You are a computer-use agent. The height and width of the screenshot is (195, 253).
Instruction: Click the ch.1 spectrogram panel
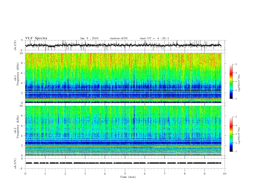coord(123,78)
